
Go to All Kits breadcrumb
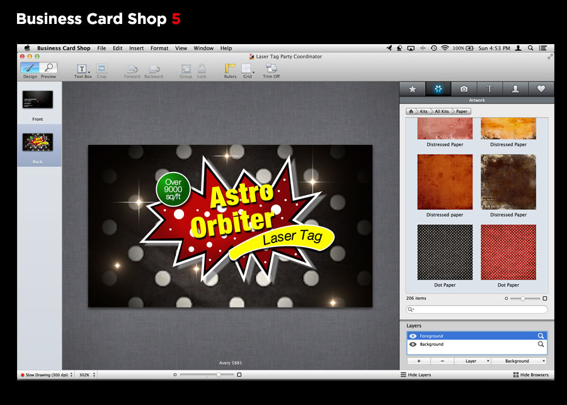tap(442, 111)
